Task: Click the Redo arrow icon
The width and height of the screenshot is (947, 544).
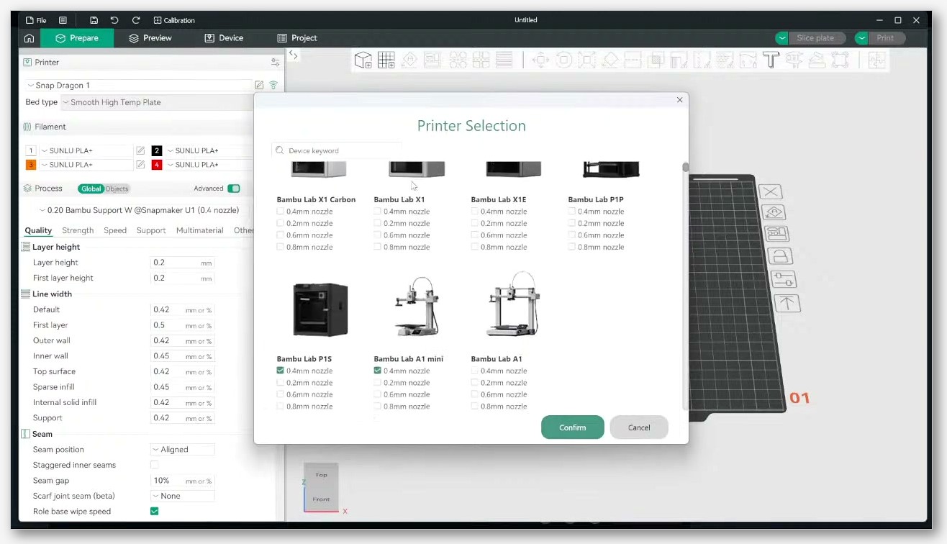Action: (136, 20)
